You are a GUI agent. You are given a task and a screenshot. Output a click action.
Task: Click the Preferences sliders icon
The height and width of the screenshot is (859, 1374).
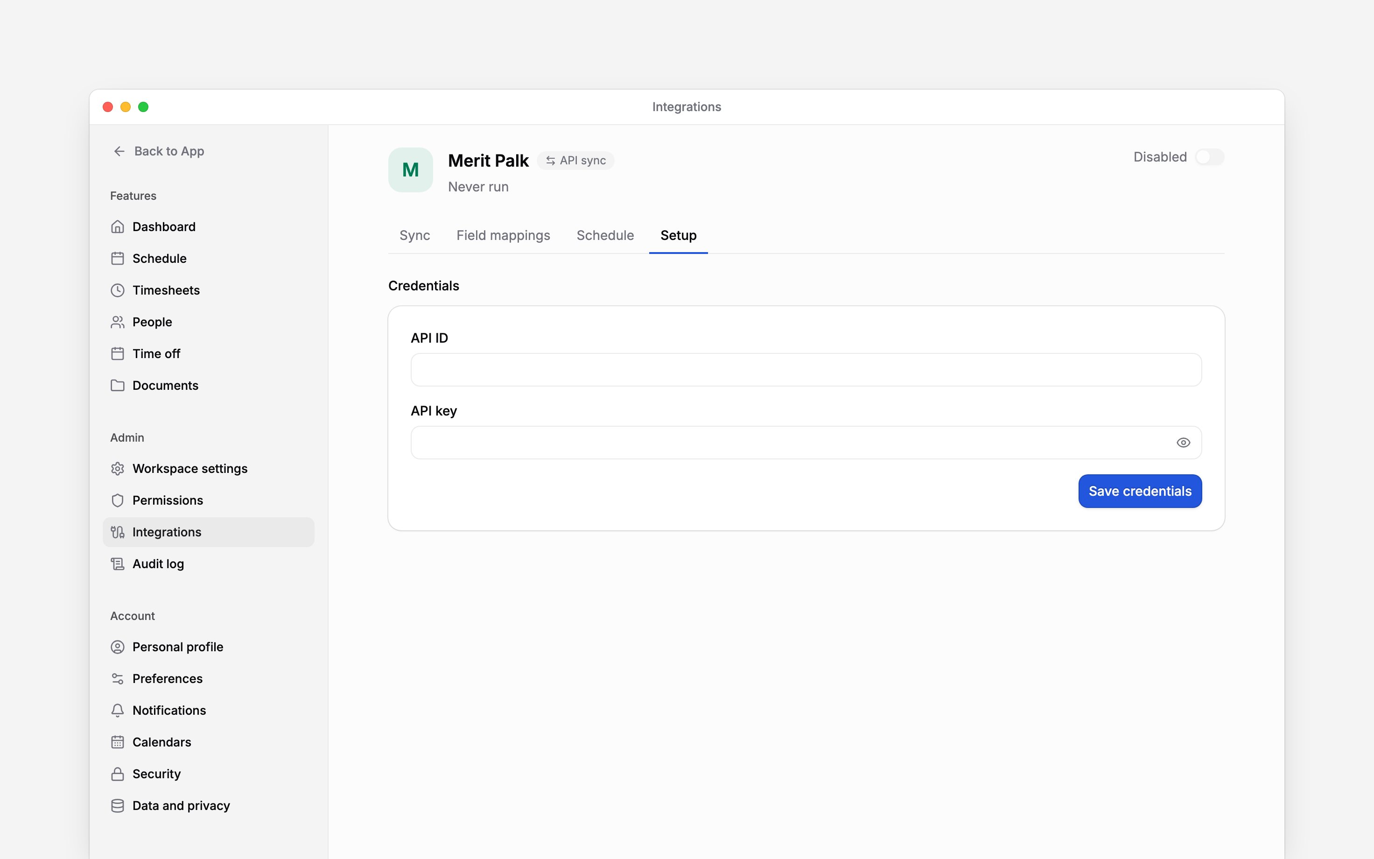(118, 679)
